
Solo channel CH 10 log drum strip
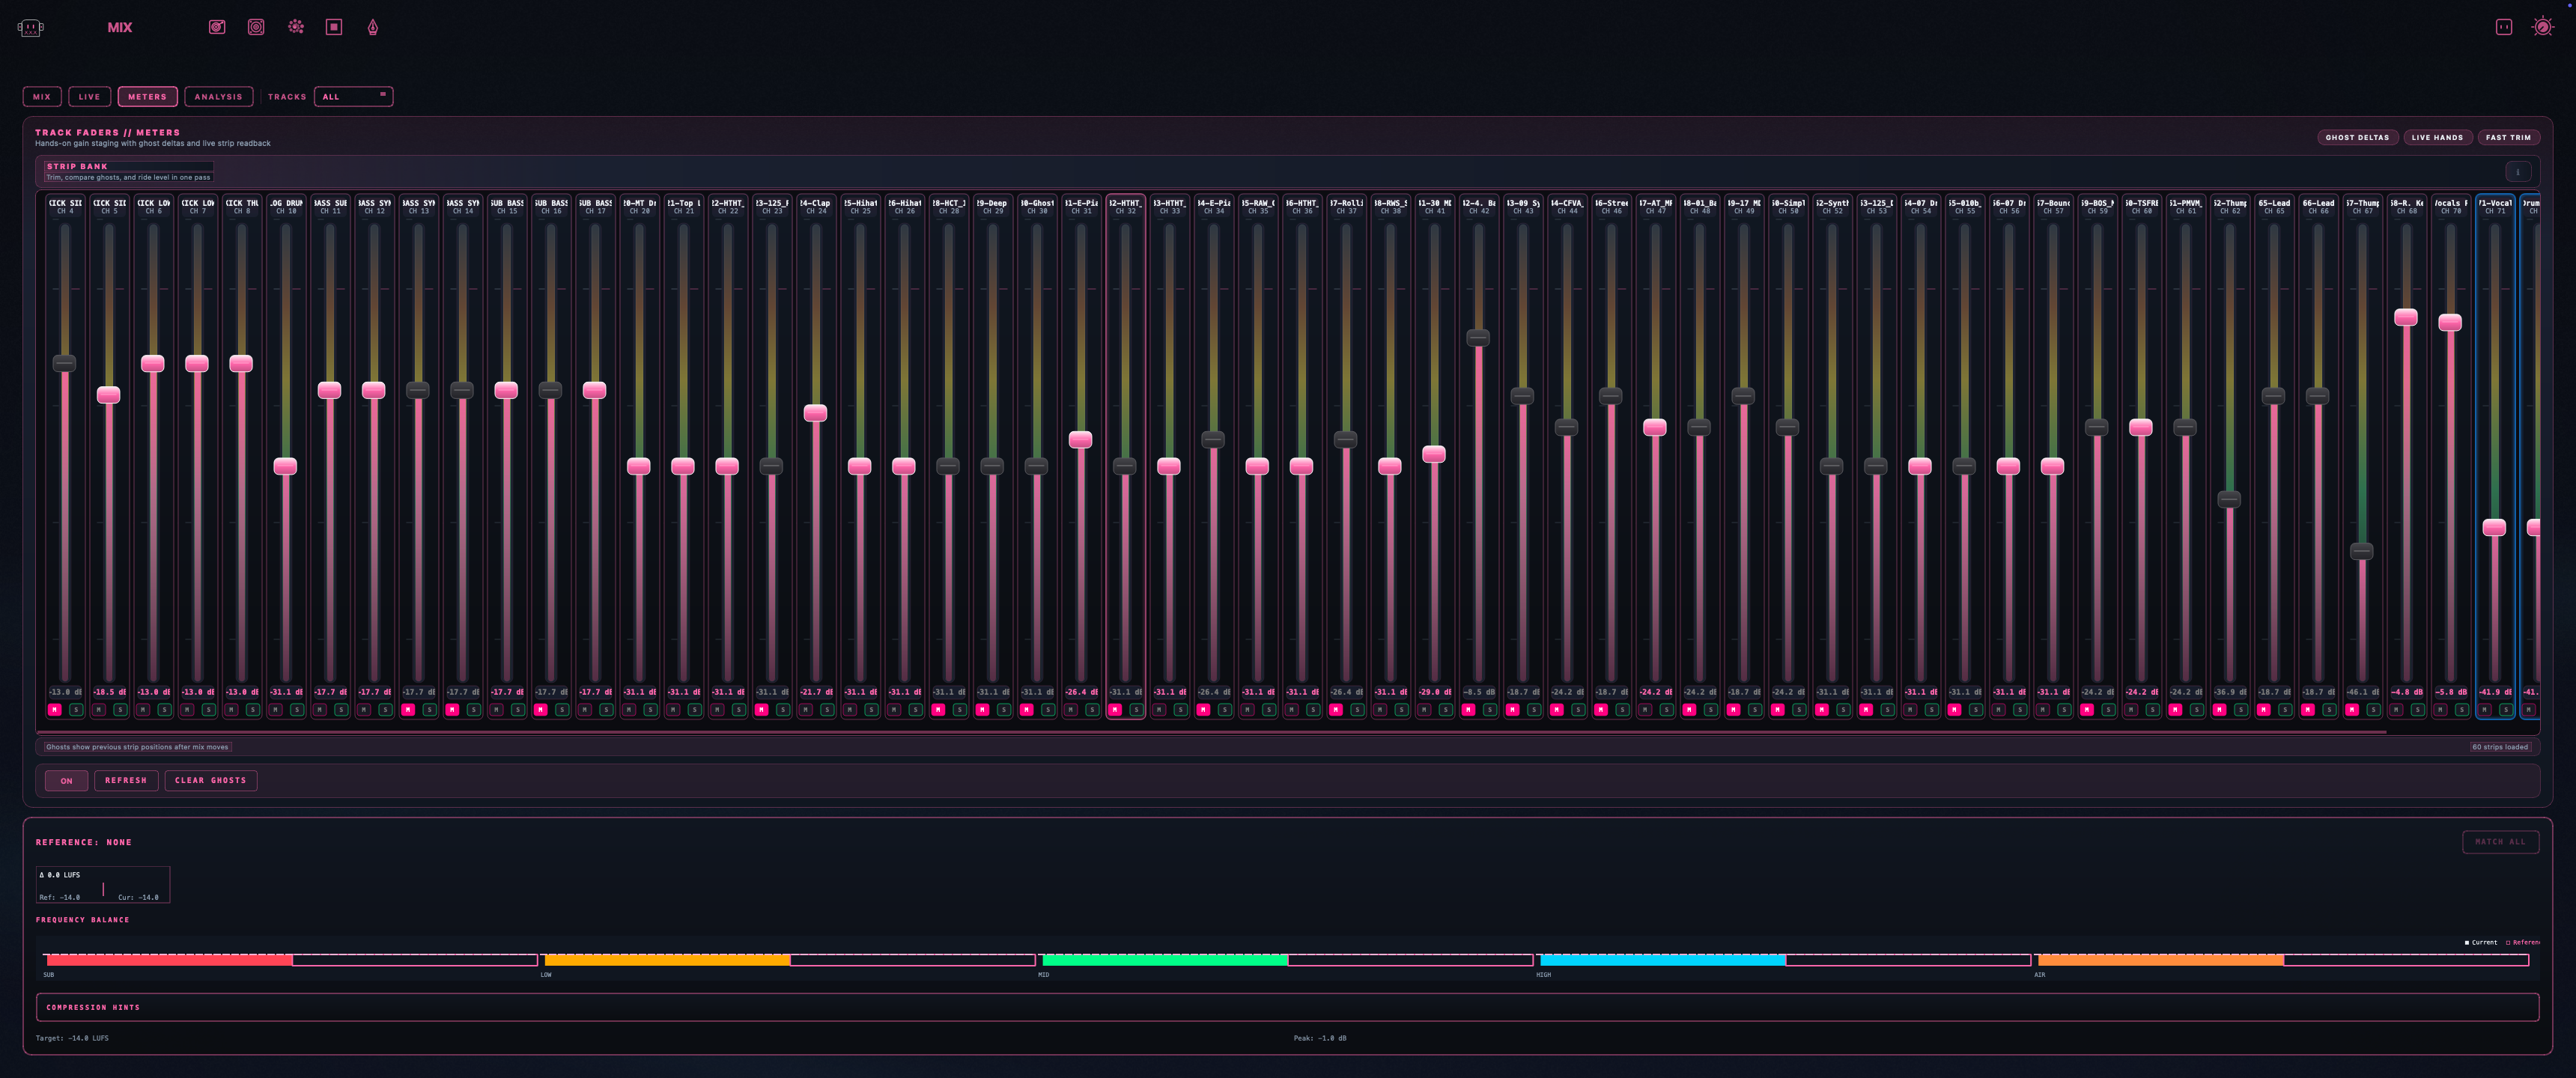[297, 710]
